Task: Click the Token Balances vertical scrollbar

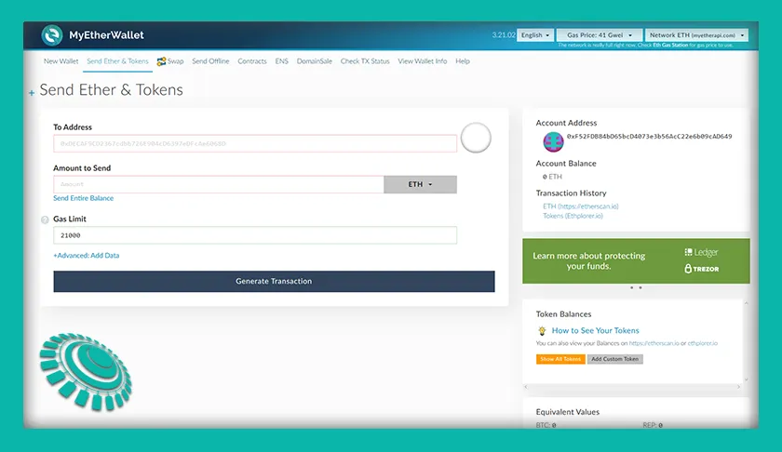Action: tap(746, 341)
